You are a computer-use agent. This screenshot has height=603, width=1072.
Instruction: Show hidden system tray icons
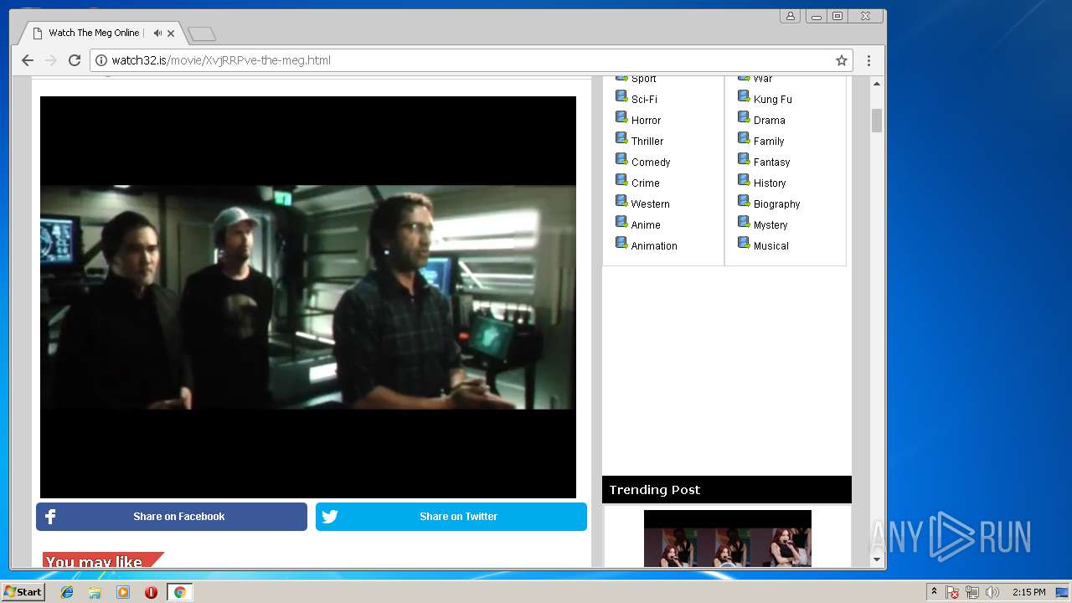935,592
